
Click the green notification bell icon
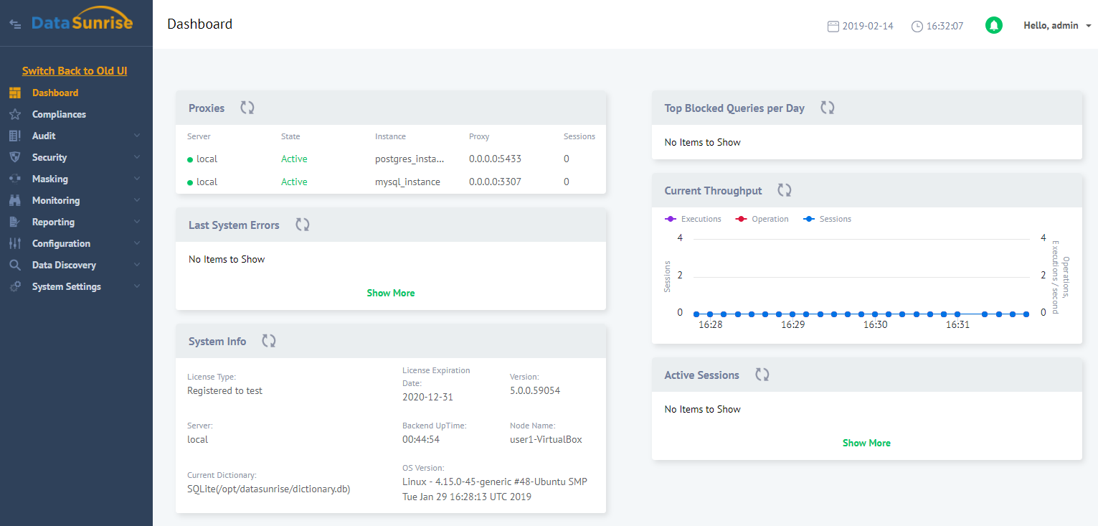pos(993,25)
